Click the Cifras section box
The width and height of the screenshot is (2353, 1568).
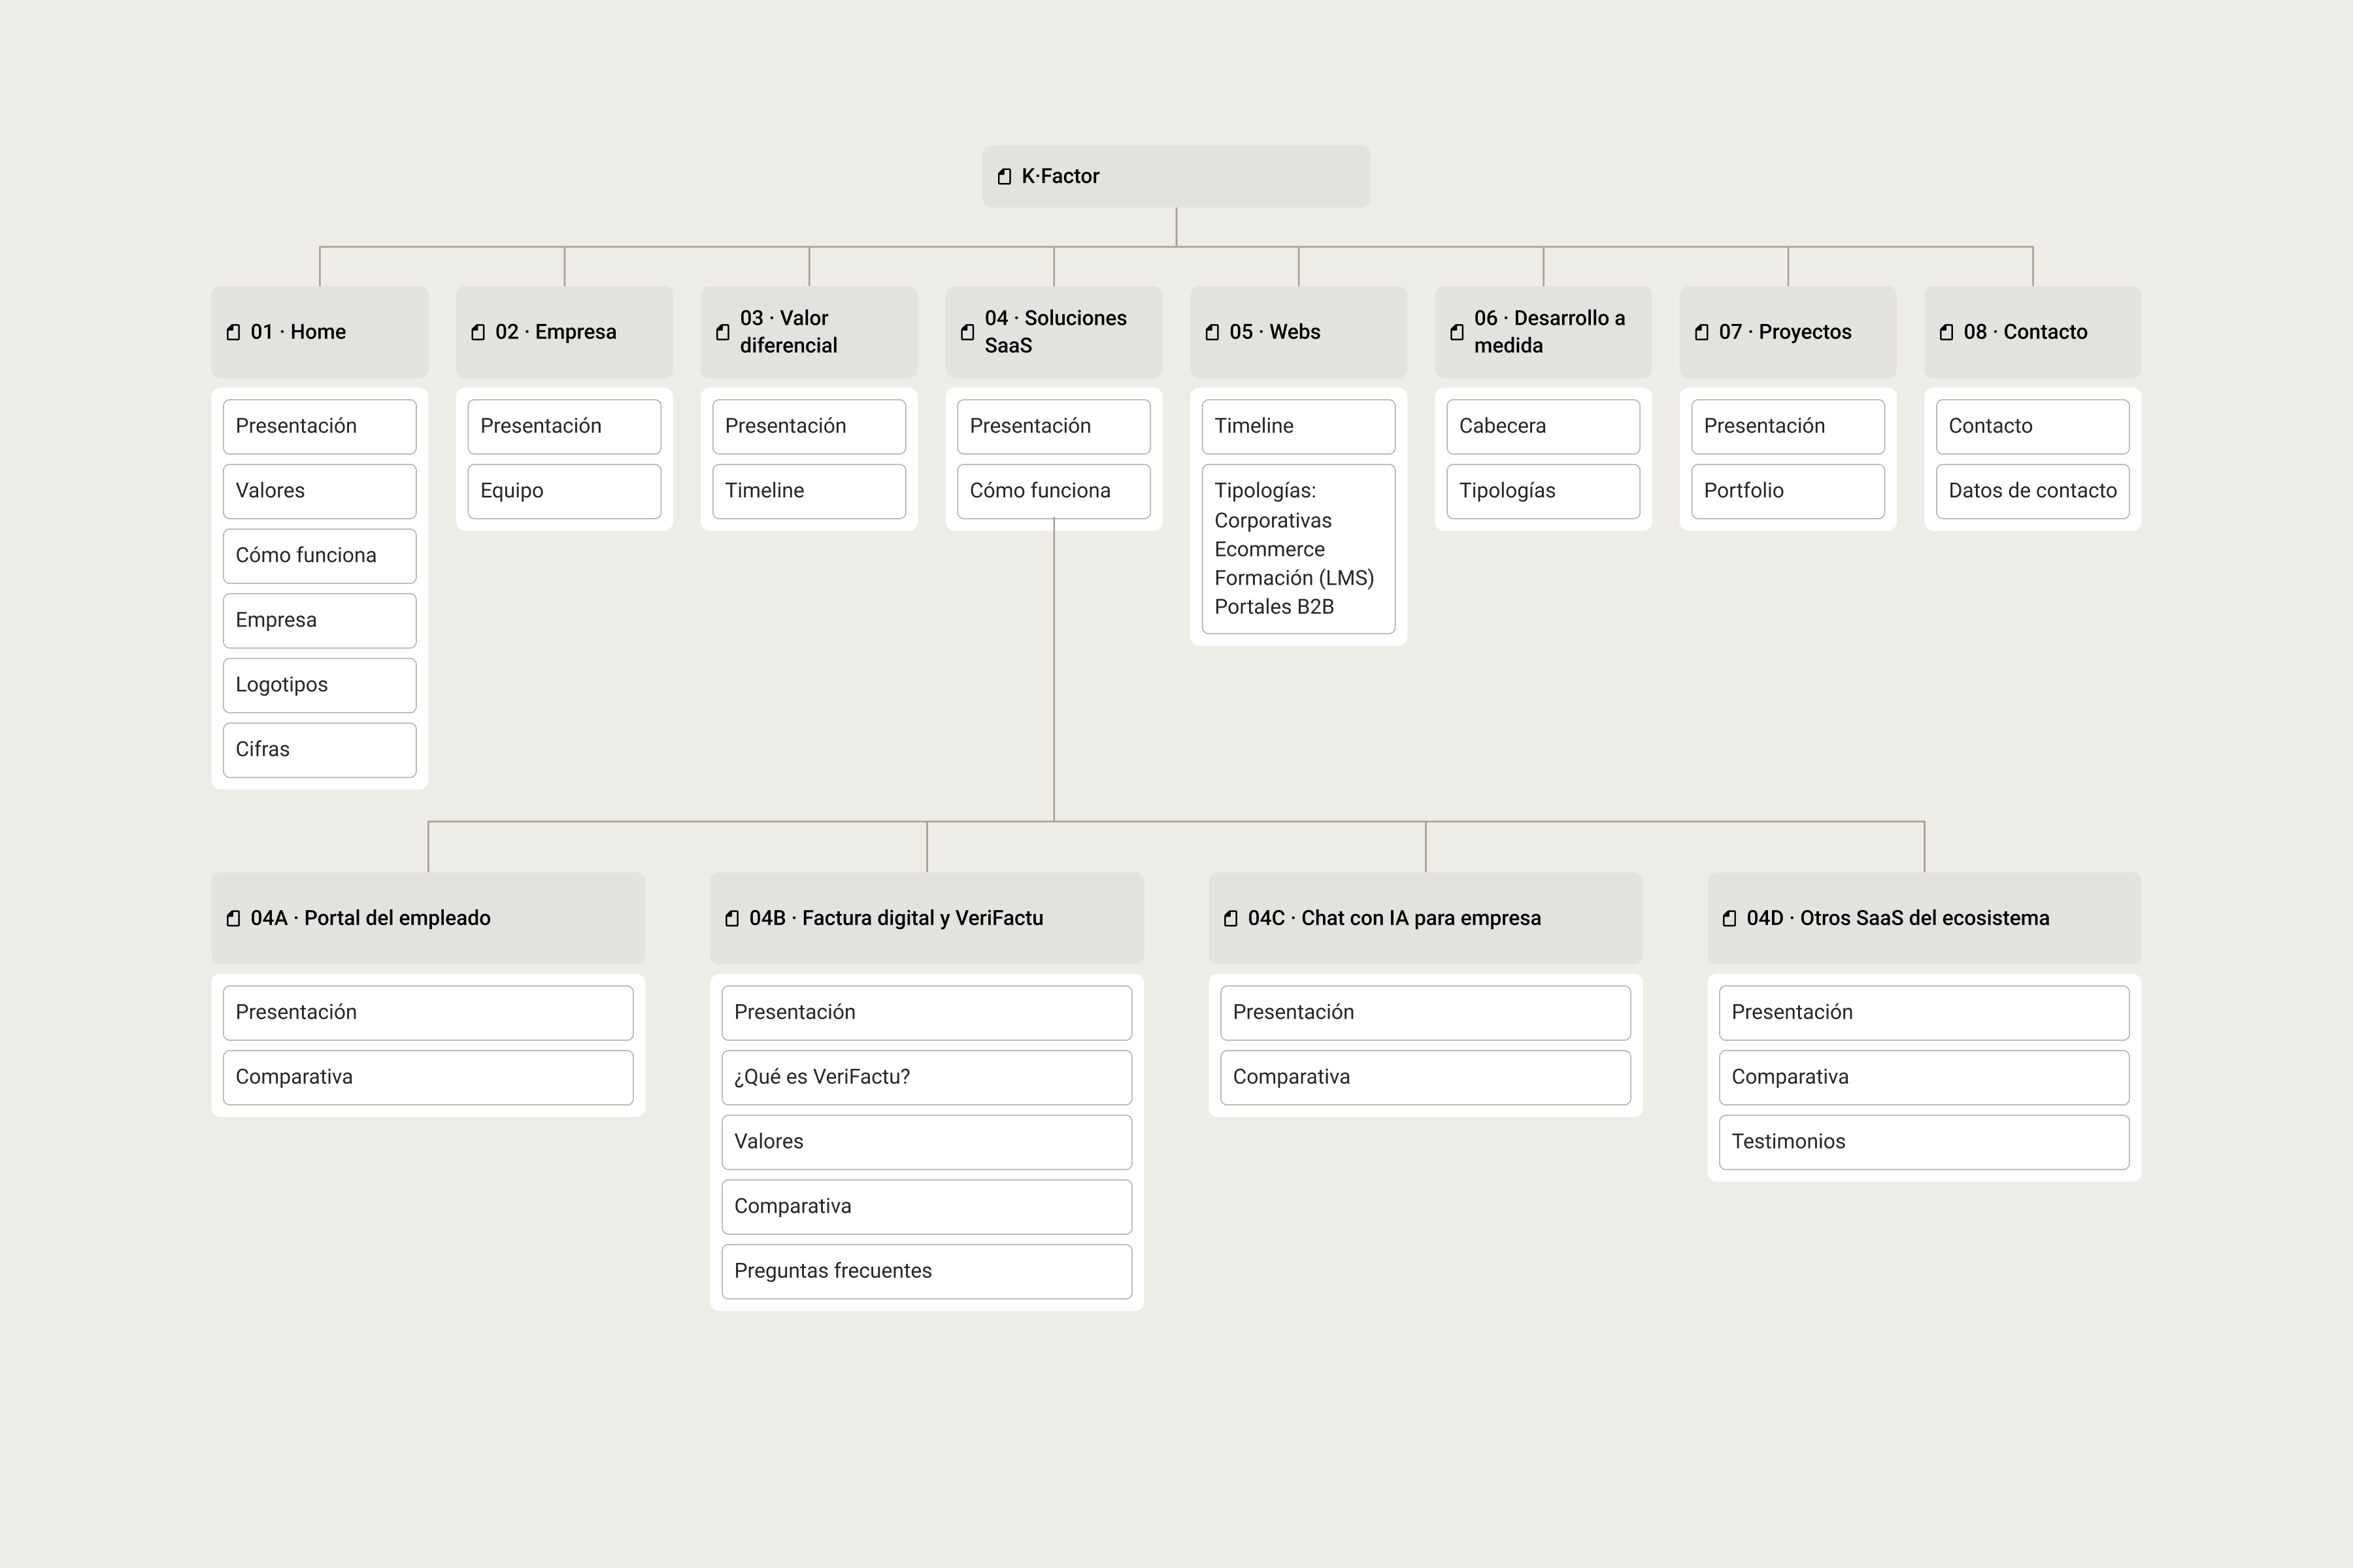click(320, 750)
